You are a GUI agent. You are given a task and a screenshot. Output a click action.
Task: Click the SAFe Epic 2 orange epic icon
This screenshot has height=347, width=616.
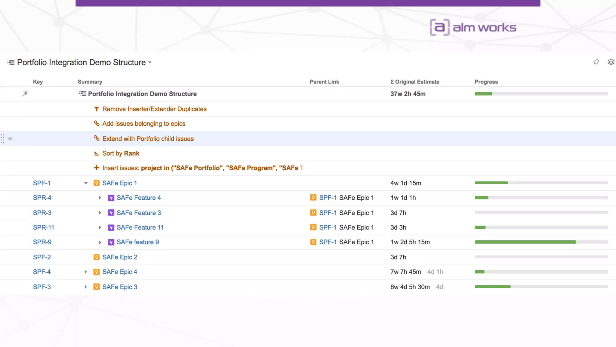[96, 257]
